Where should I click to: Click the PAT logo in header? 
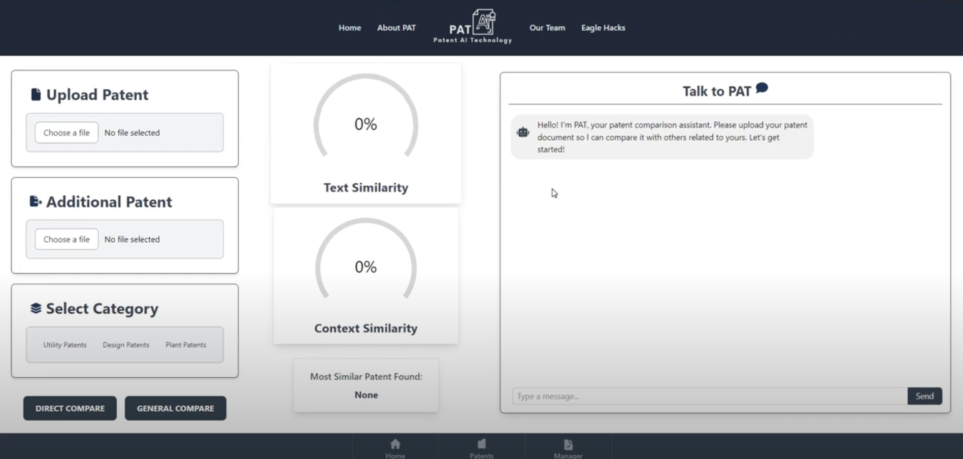473,26
